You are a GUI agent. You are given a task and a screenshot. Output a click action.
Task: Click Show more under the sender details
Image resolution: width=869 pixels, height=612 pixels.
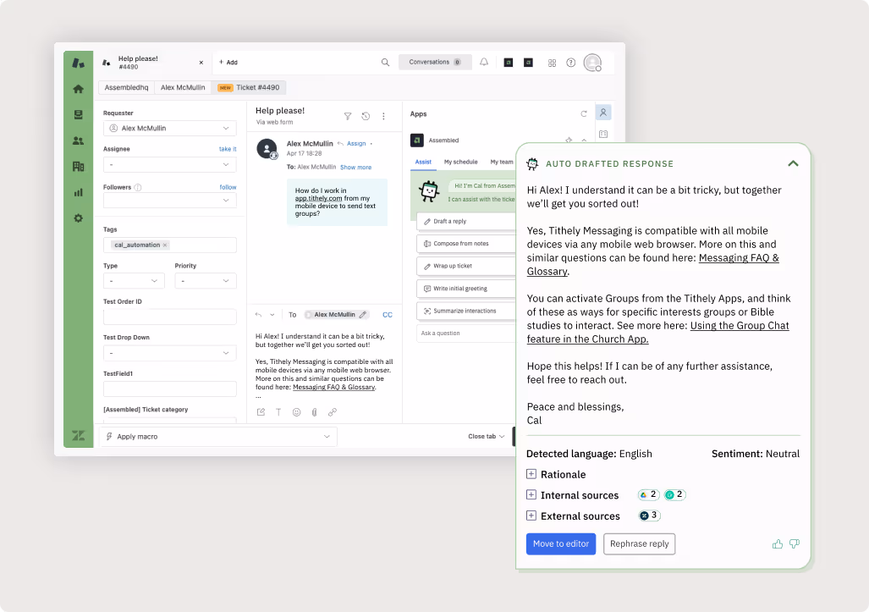355,168
